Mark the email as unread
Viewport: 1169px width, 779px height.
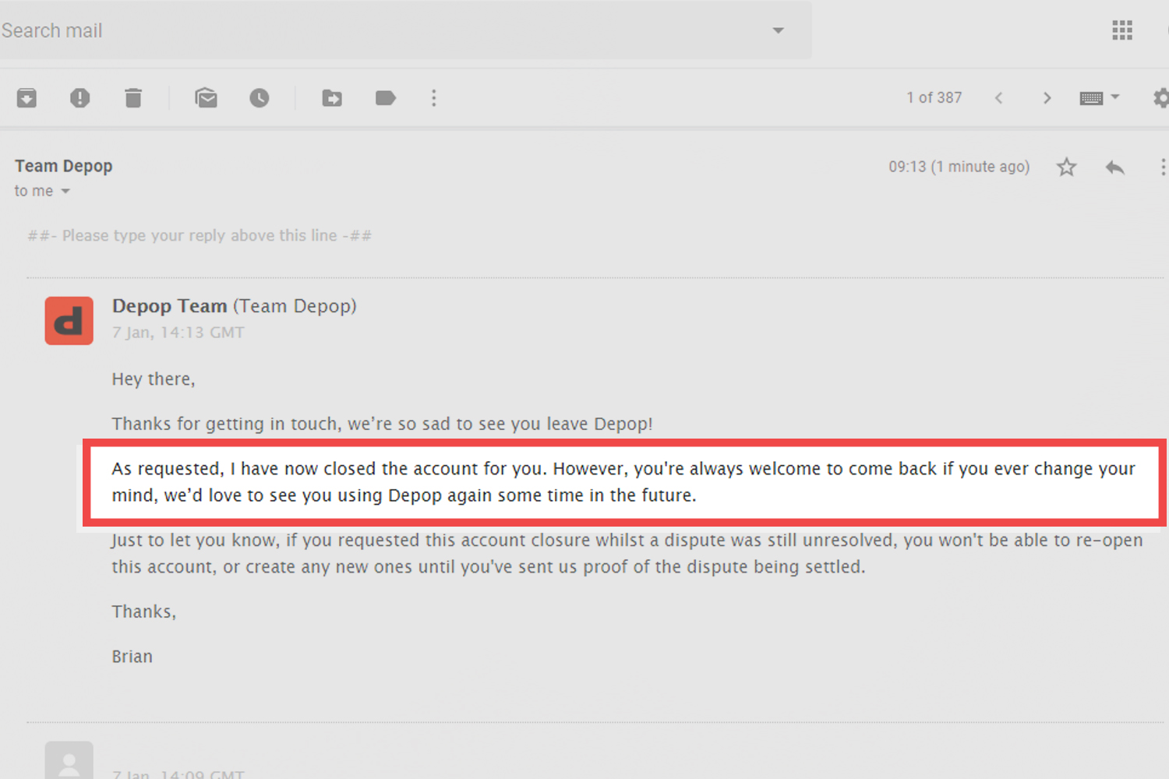click(x=207, y=98)
